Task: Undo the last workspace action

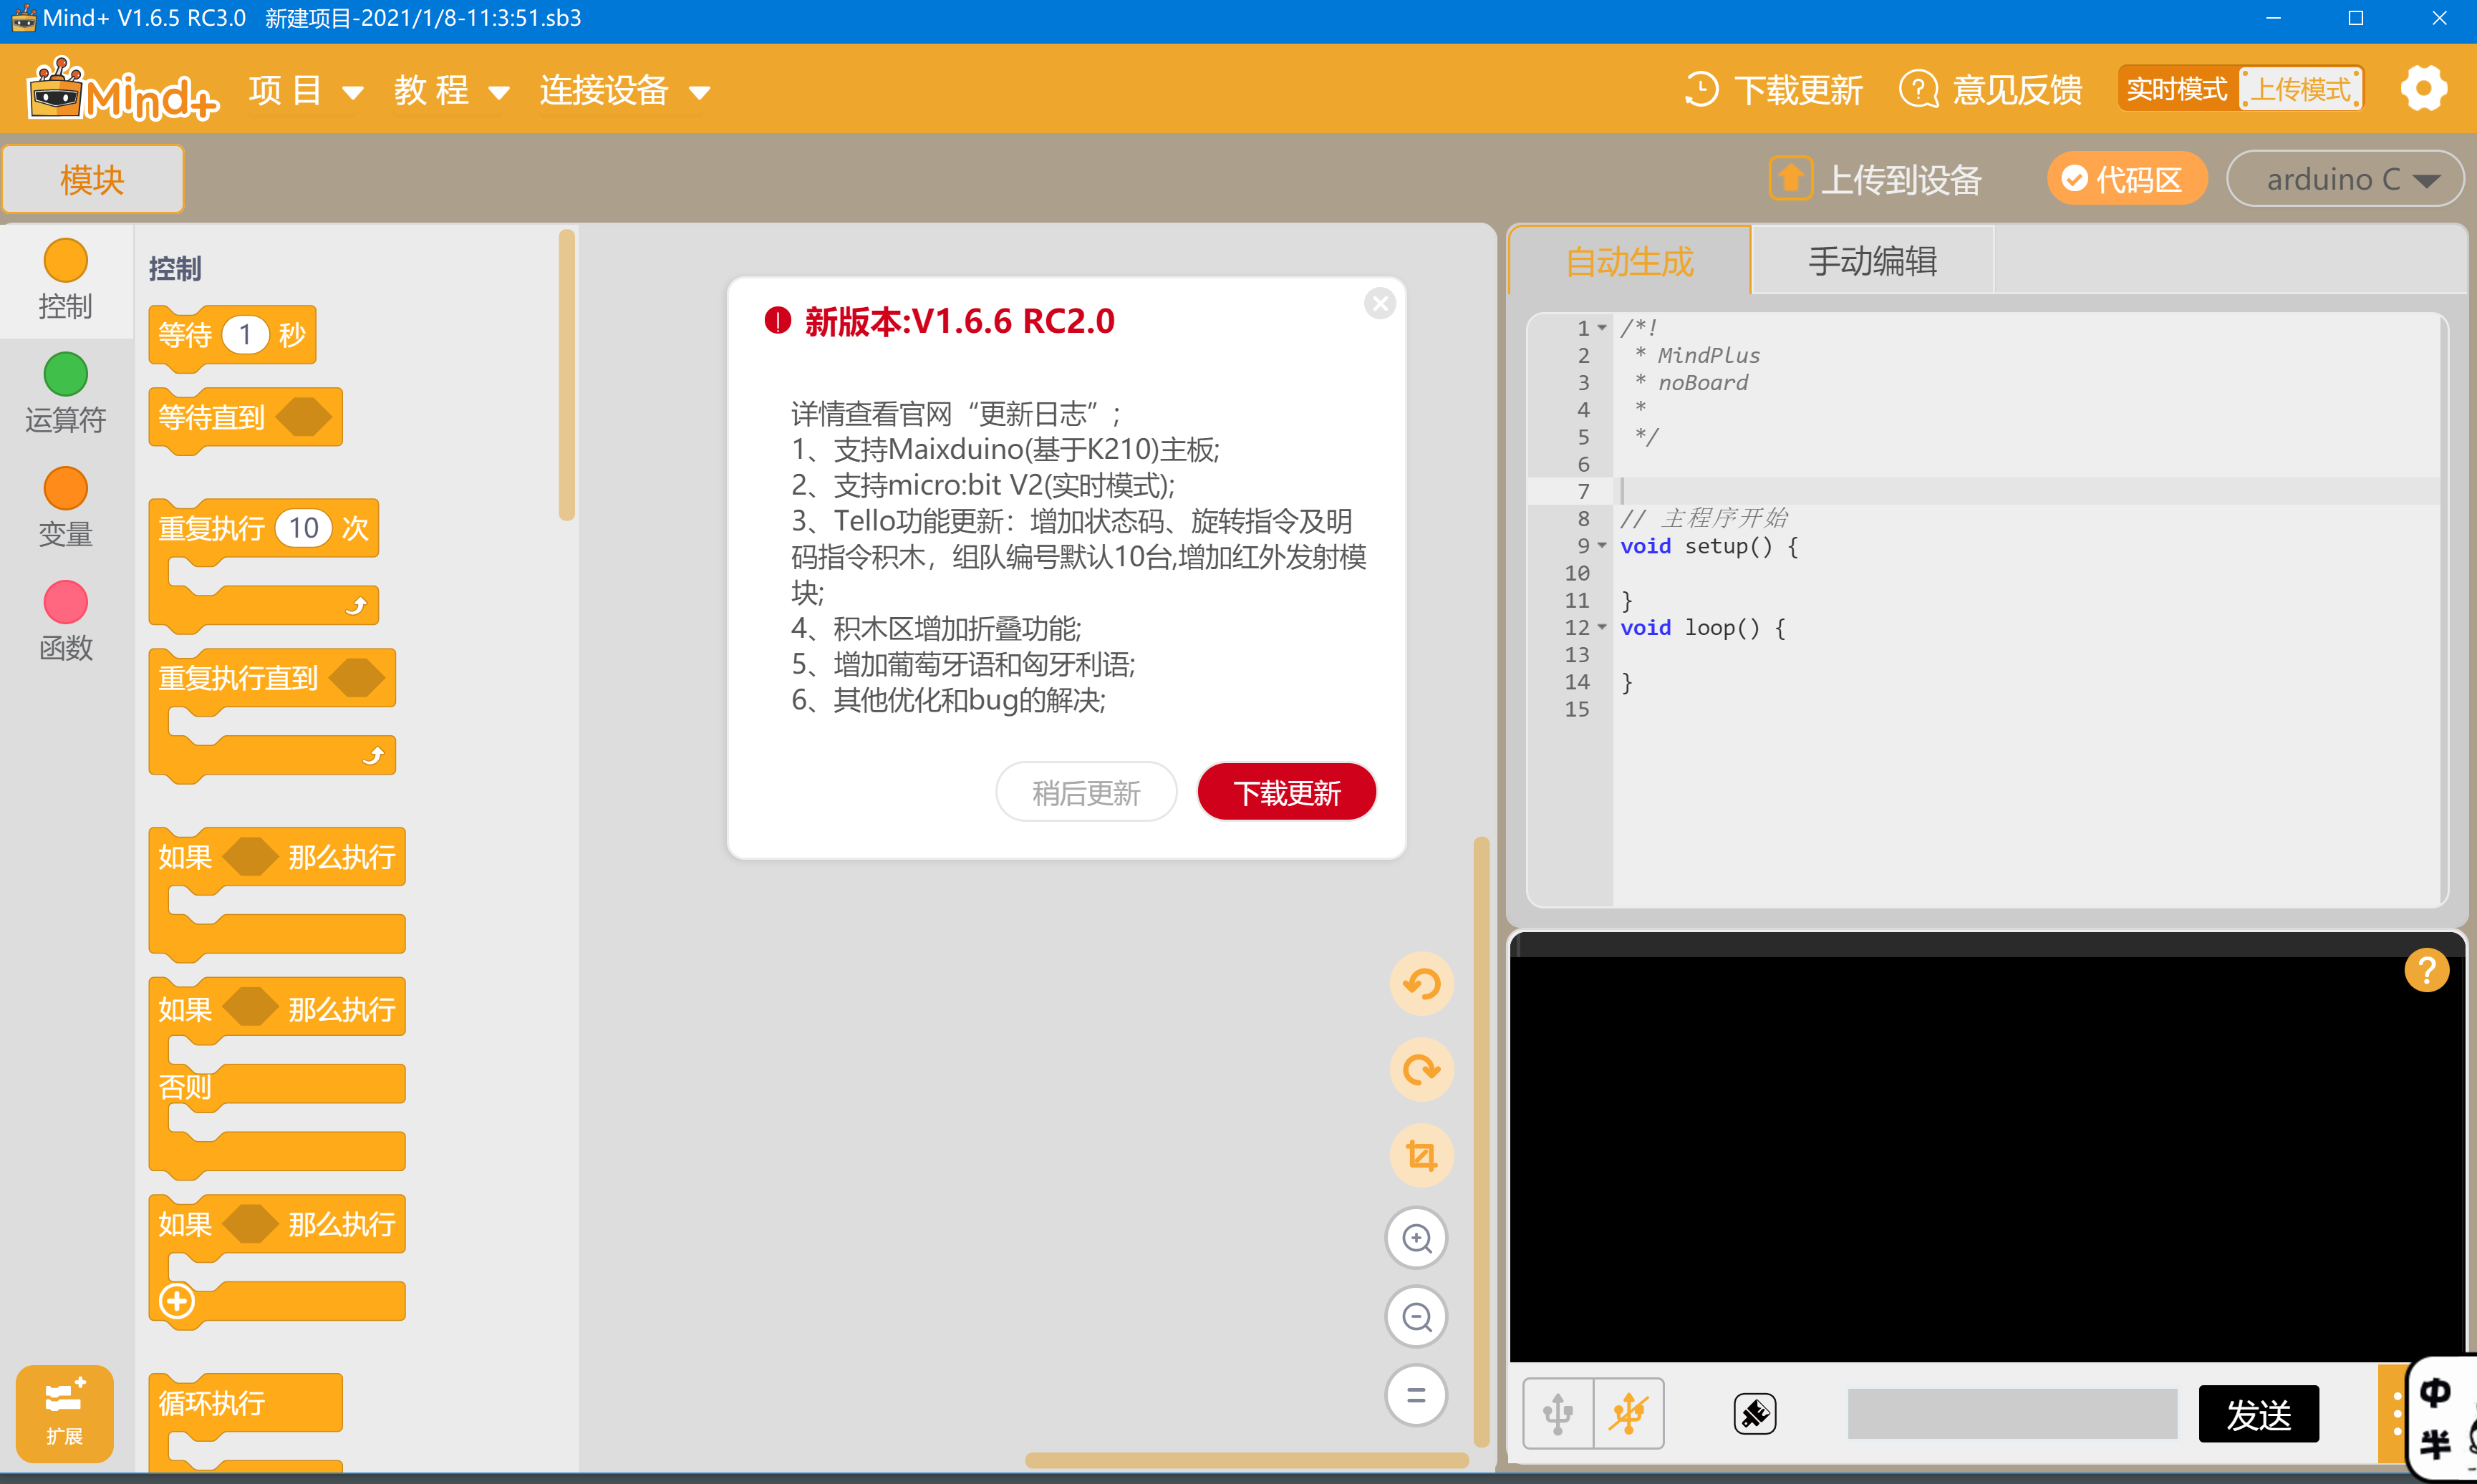Action: [1421, 984]
